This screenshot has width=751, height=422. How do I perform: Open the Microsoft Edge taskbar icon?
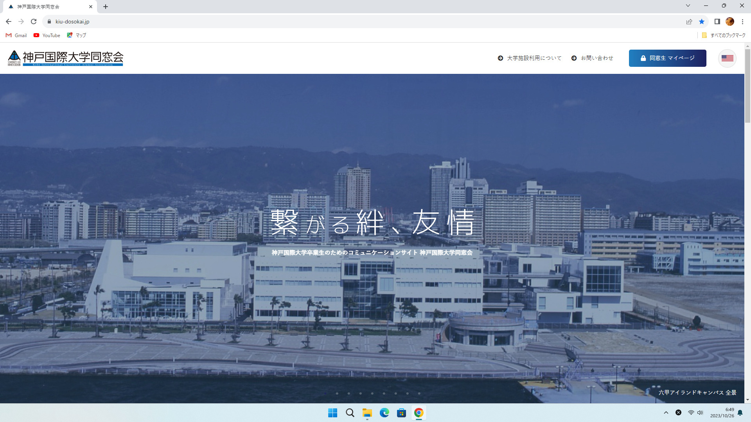pyautogui.click(x=384, y=413)
